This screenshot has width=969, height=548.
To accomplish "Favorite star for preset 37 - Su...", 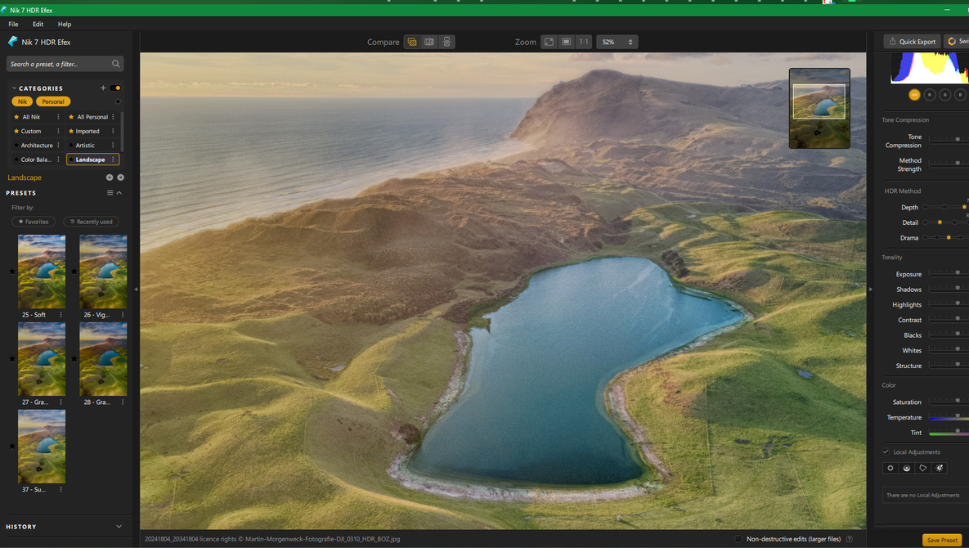I will [x=12, y=446].
